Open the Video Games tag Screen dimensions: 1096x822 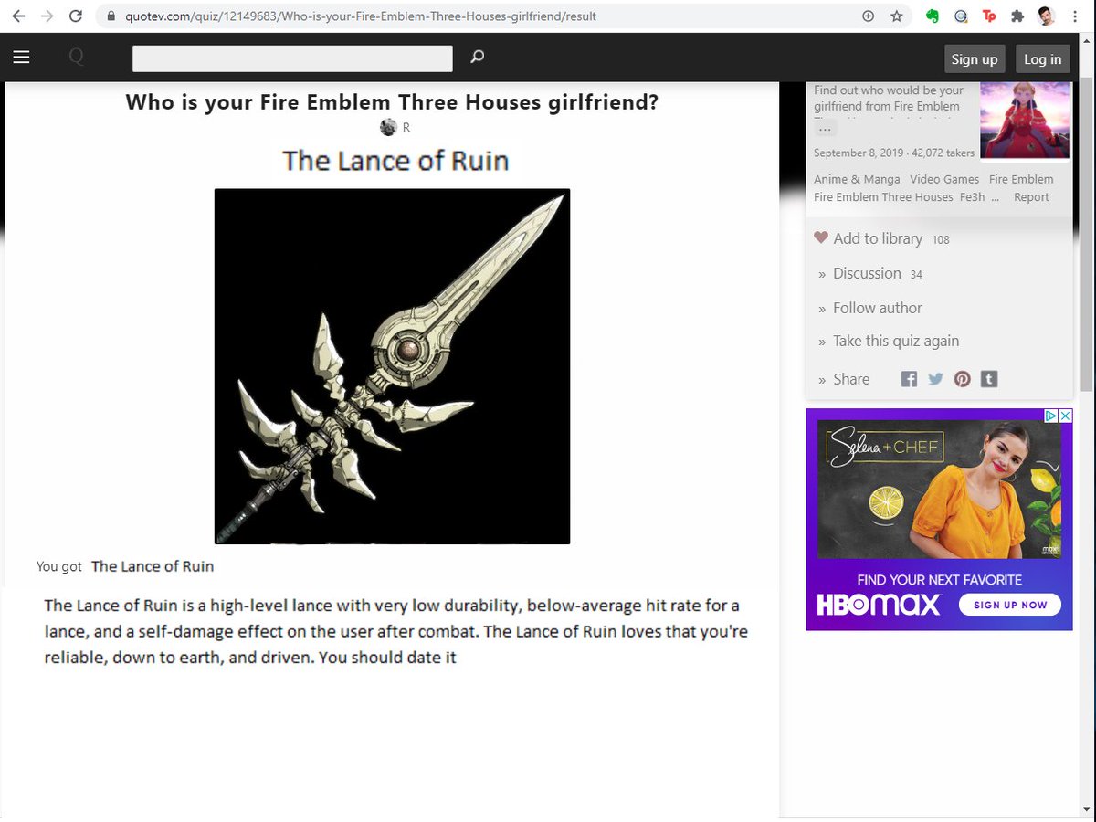944,179
